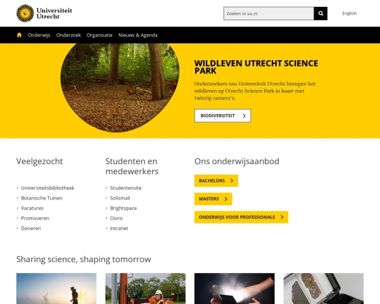Open the Studentensite link
The width and height of the screenshot is (380, 304).
[x=125, y=188]
